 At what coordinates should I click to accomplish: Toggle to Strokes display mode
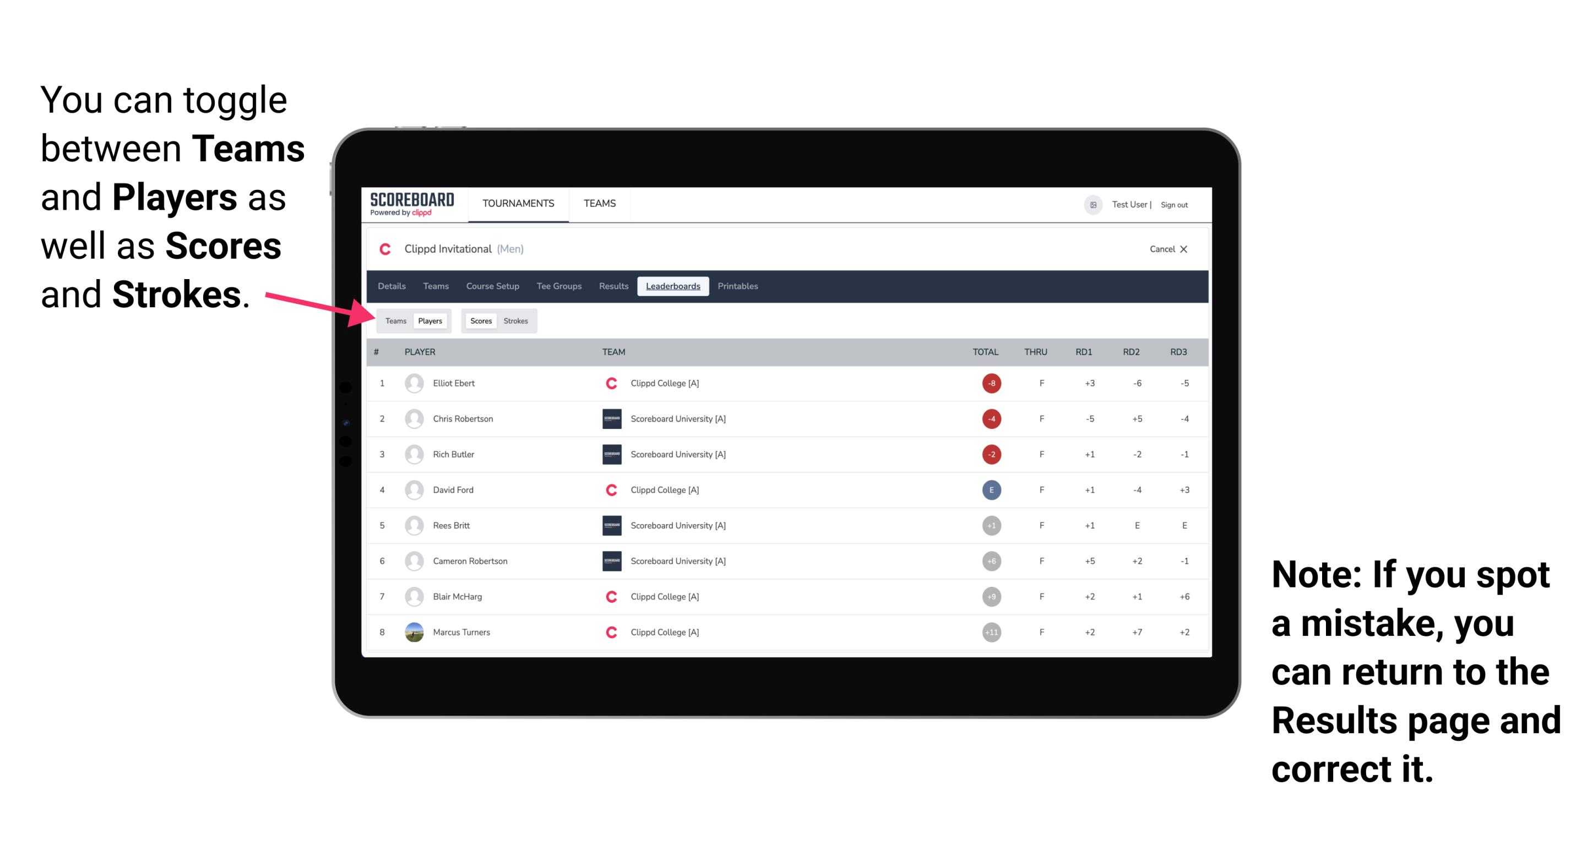(517, 320)
